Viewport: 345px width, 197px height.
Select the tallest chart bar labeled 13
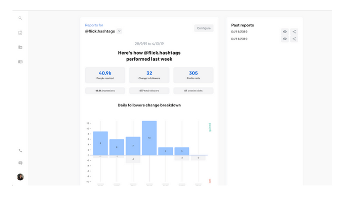coord(149,138)
